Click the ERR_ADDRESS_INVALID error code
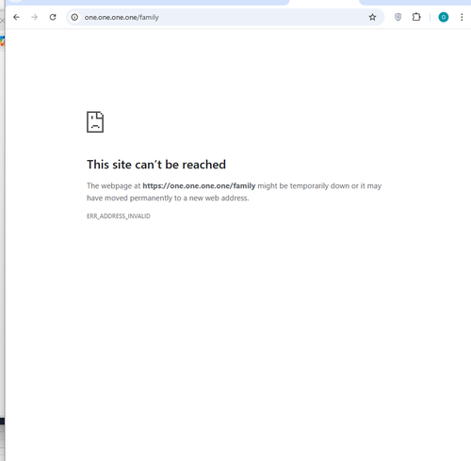 coord(119,216)
